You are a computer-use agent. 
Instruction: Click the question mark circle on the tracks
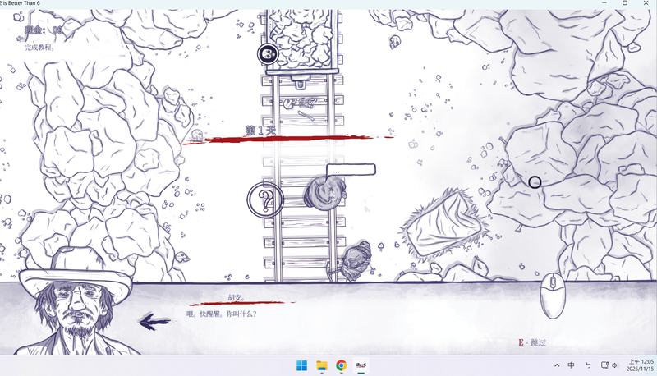[265, 200]
